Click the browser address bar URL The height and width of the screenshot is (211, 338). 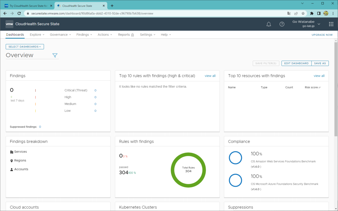click(92, 13)
